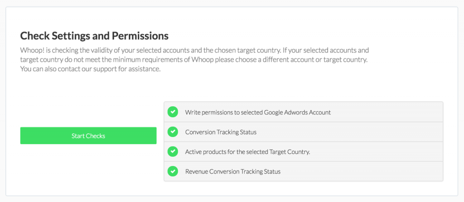
Task: Click the "minimum requirements of Whoop" description line
Action: click(193, 60)
